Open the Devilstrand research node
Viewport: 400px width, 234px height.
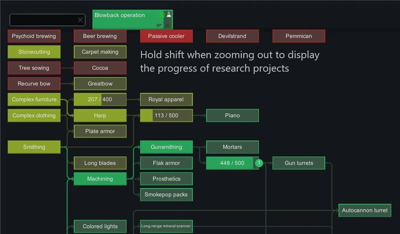pyautogui.click(x=232, y=36)
